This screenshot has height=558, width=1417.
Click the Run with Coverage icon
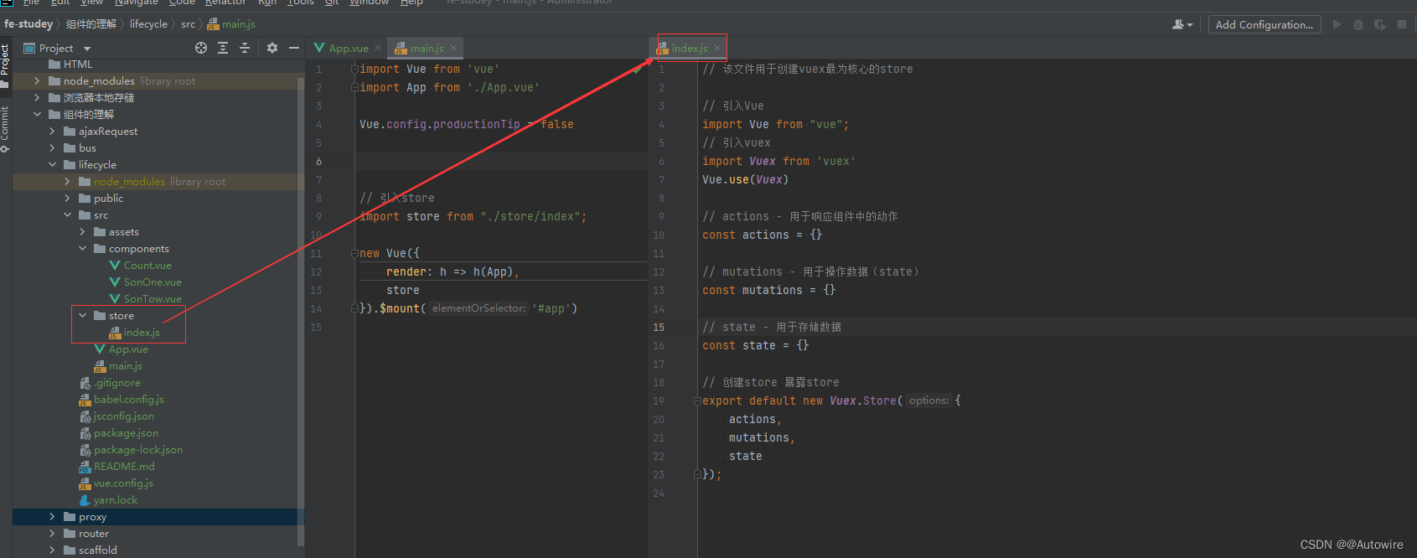point(1380,24)
